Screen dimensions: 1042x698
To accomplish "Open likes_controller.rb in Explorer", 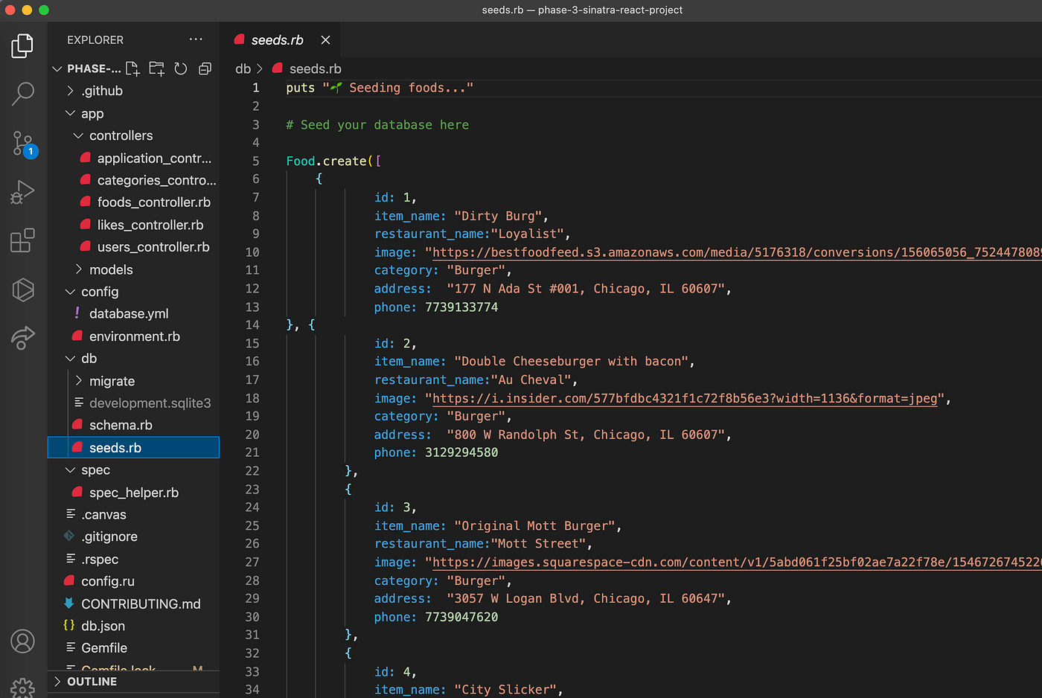I will click(x=133, y=225).
